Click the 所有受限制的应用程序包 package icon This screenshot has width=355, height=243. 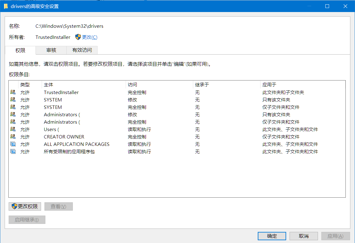pos(12,151)
